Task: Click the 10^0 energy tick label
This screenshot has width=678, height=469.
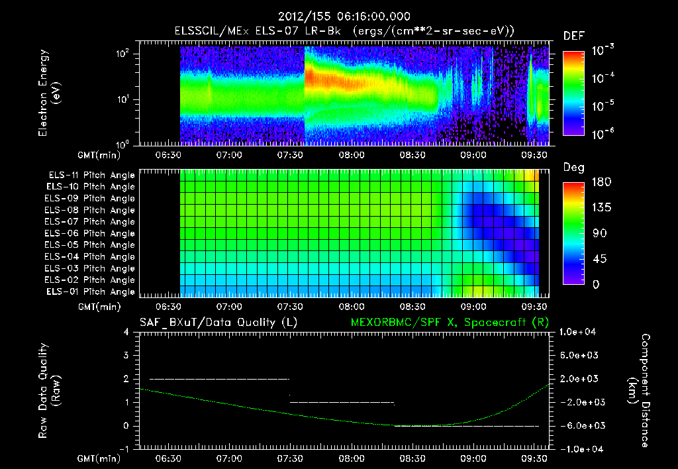Action: pos(122,144)
